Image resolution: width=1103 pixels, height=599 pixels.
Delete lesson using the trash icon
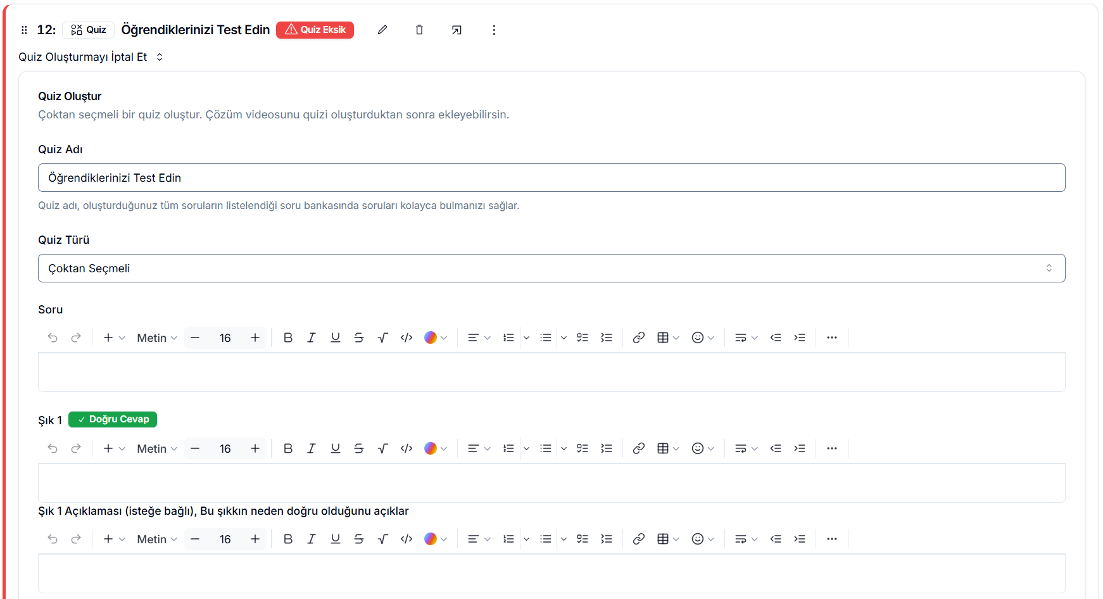point(419,30)
